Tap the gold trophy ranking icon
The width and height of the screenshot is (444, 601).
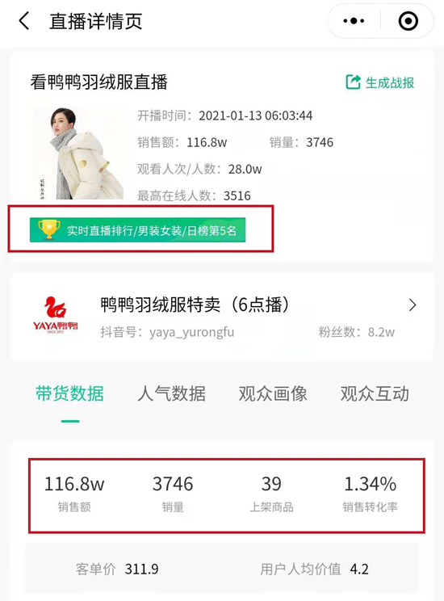pos(48,229)
